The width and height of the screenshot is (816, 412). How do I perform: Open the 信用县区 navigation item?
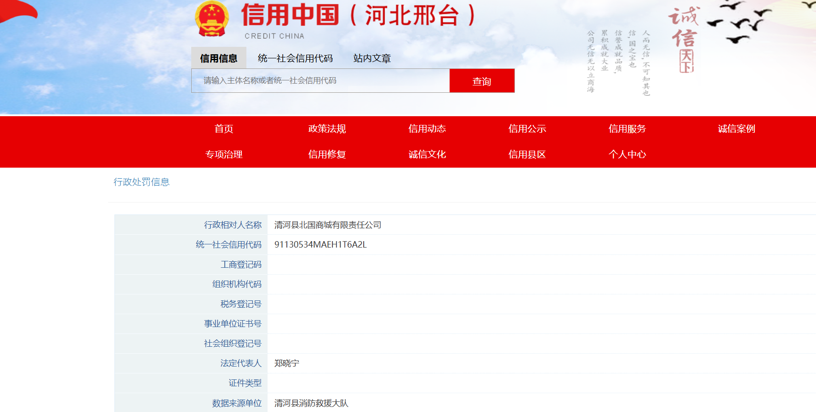(527, 155)
